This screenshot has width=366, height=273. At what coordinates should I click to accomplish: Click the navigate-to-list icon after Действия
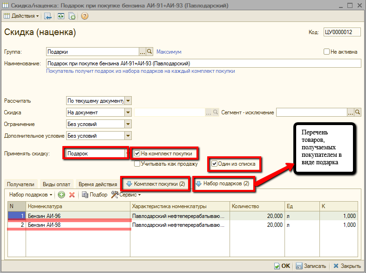coord(48,16)
